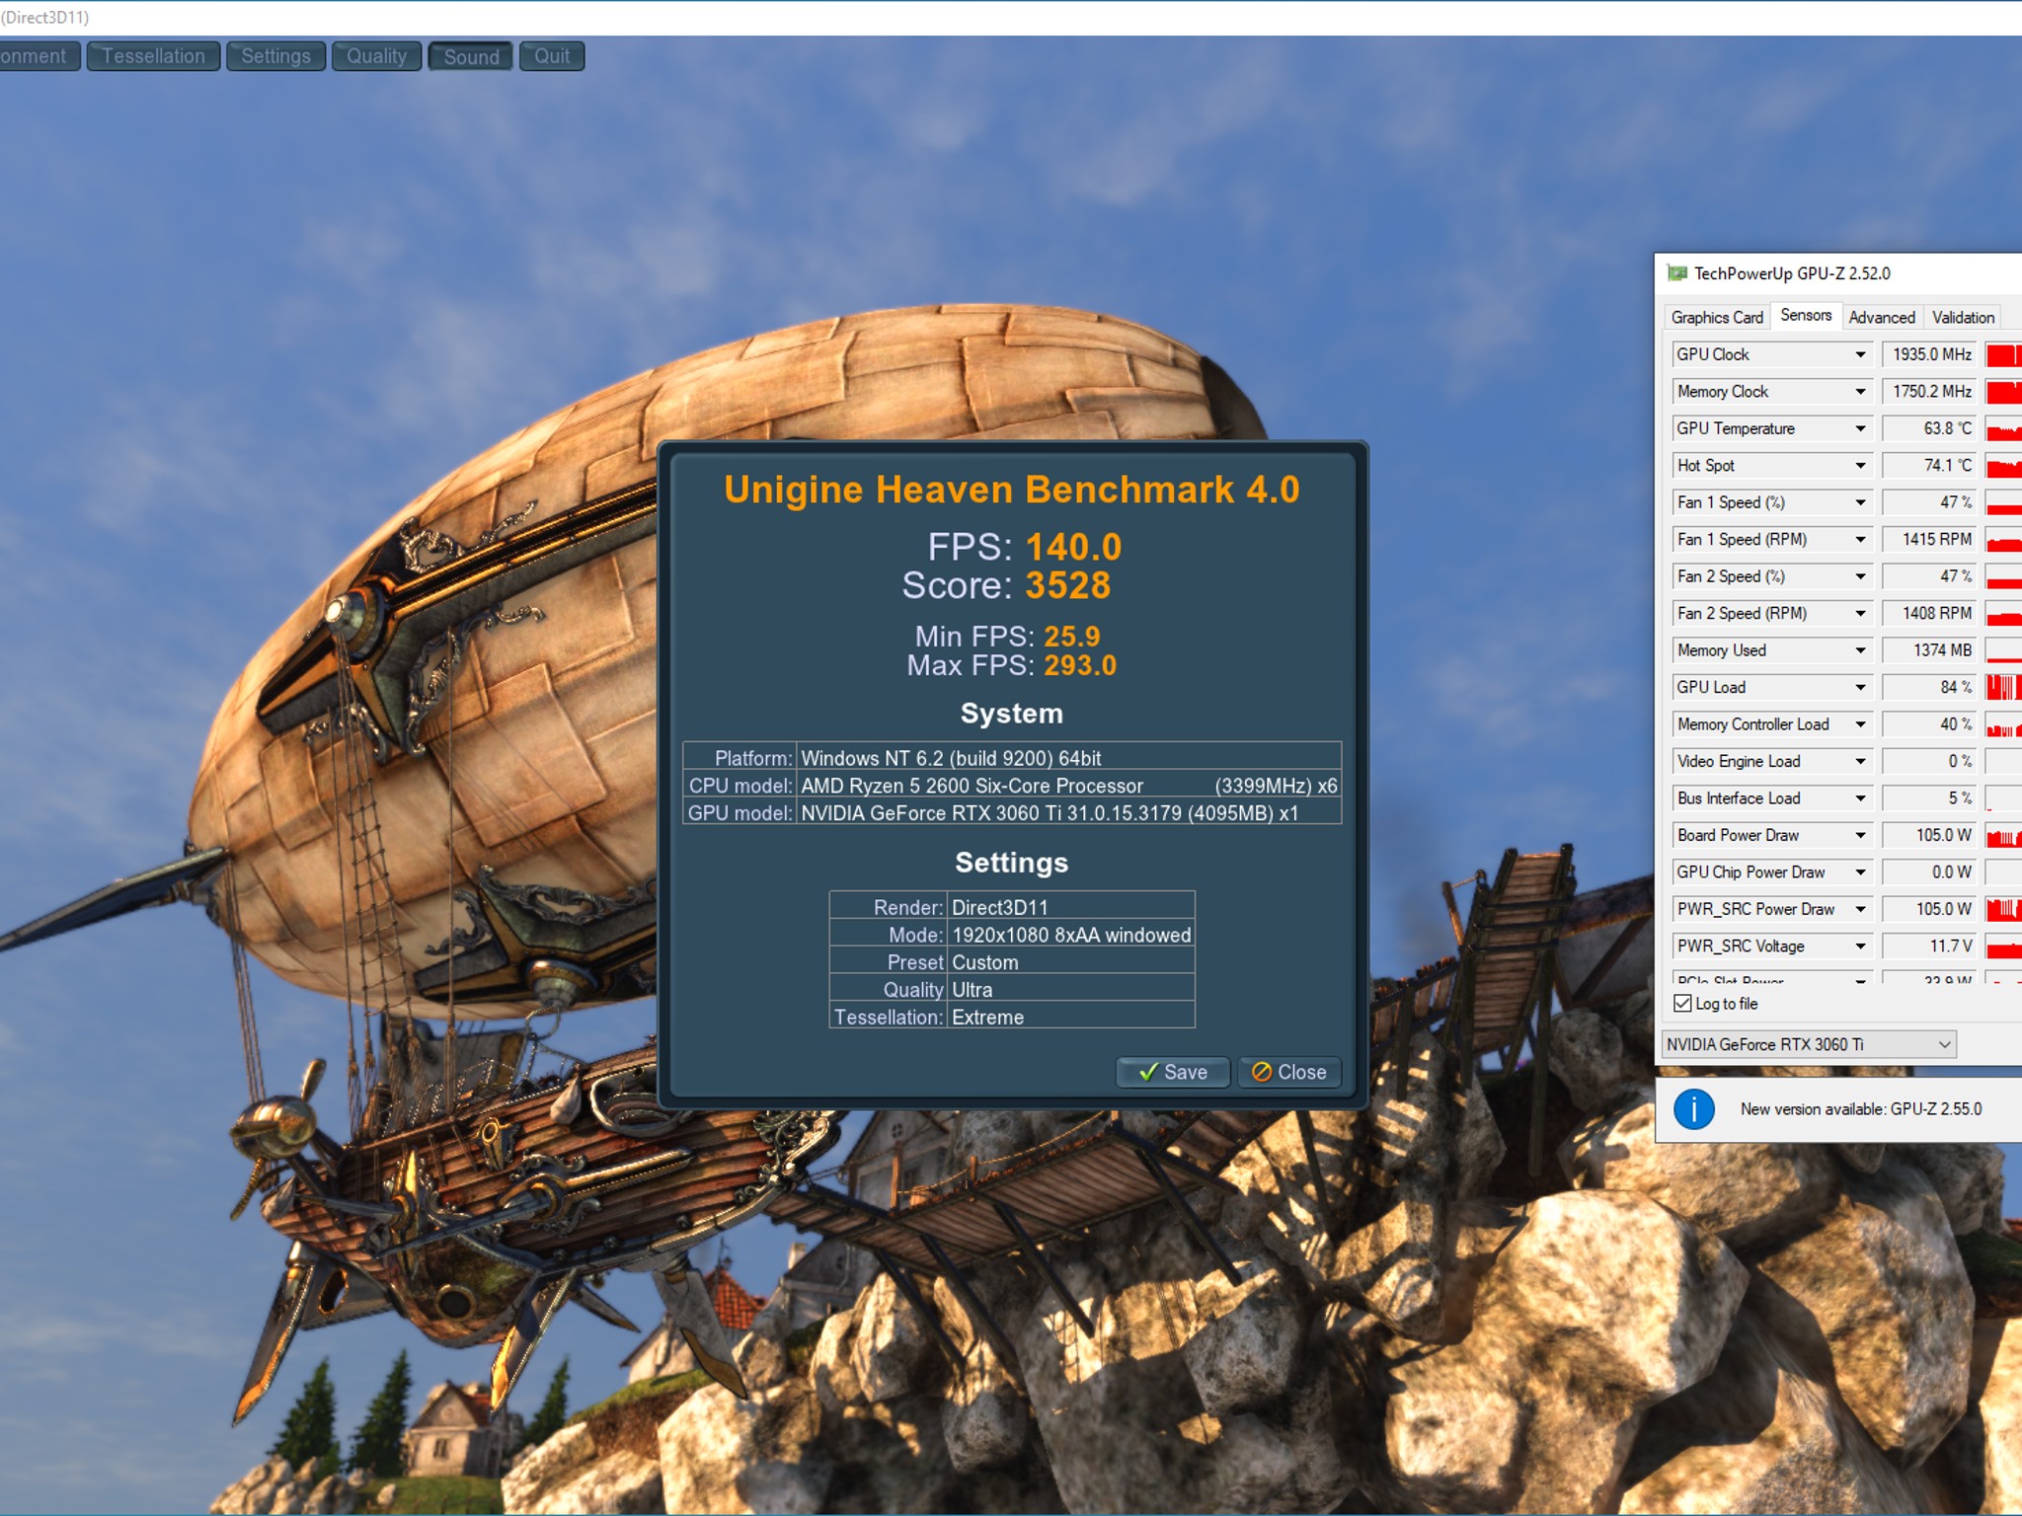Click the Fan 1 Speed RPM value field
Screen dimensions: 2022x1516
[x=1929, y=540]
